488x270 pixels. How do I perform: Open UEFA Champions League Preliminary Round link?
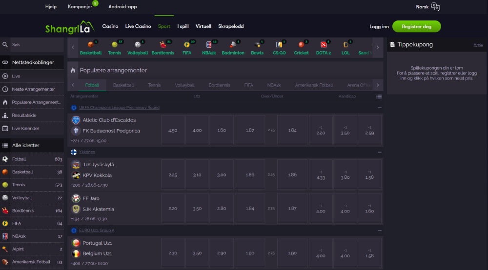pyautogui.click(x=119, y=108)
